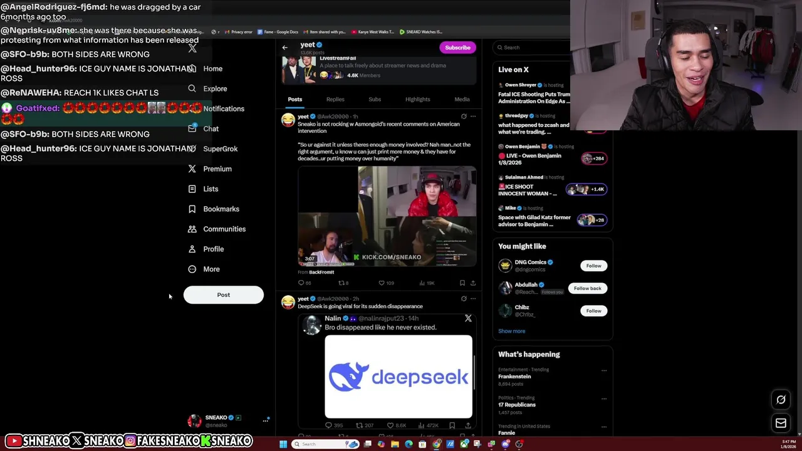This screenshot has width=802, height=451.
Task: Play the Sneako Asmongold video thumbnail
Action: pos(387,216)
